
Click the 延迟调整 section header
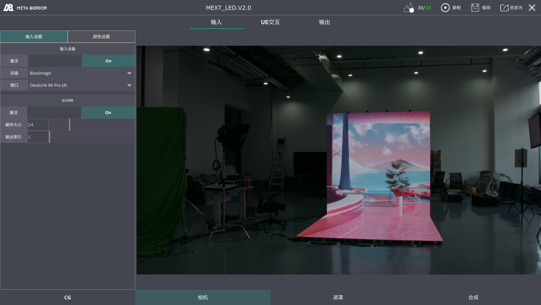[68, 100]
